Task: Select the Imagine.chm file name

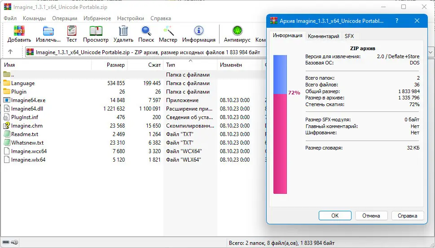Action: pyautogui.click(x=27, y=126)
